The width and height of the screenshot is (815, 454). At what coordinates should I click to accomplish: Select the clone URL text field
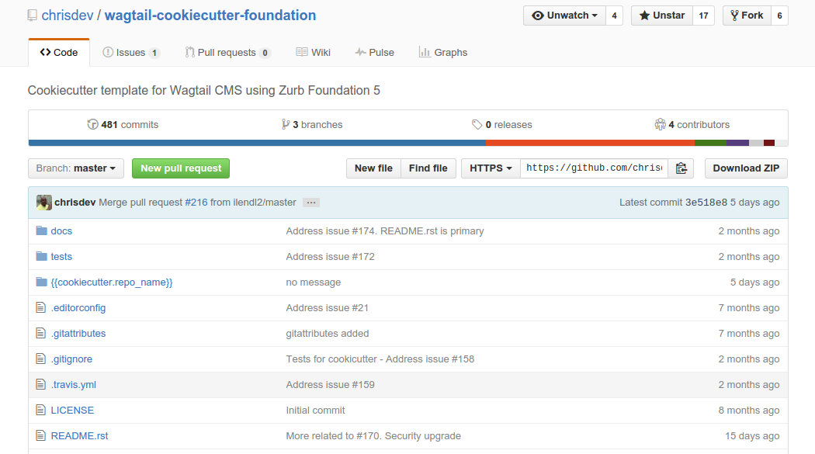coord(594,168)
